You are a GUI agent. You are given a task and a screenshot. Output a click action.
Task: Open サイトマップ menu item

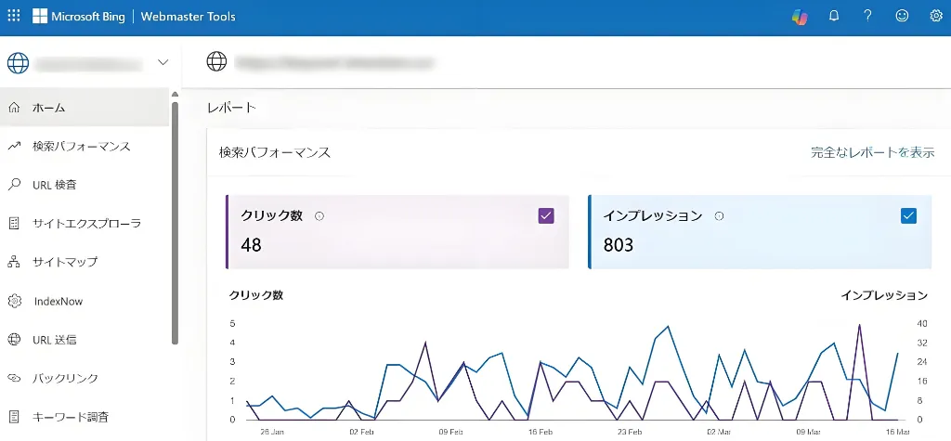click(x=65, y=263)
